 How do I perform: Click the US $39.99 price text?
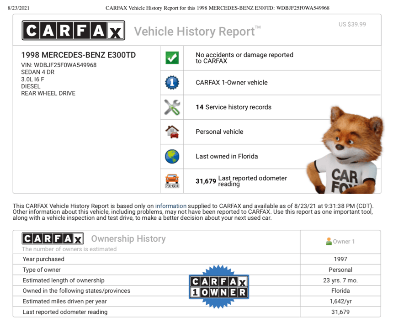pos(352,24)
